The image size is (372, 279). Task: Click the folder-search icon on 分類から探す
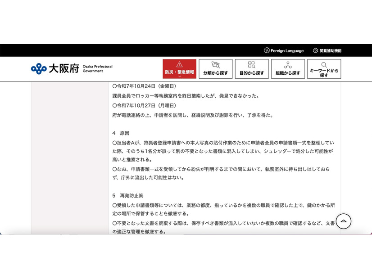pyautogui.click(x=216, y=64)
